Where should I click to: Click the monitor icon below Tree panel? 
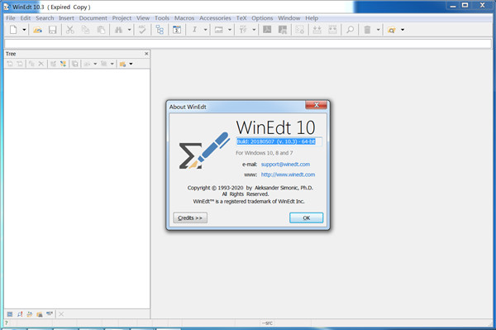point(50,313)
